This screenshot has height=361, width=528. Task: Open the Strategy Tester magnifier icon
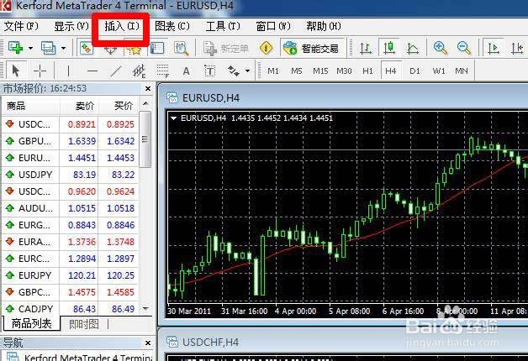(x=182, y=49)
